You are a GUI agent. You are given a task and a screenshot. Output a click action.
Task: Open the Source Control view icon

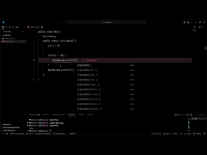pyautogui.click(x=10, y=27)
